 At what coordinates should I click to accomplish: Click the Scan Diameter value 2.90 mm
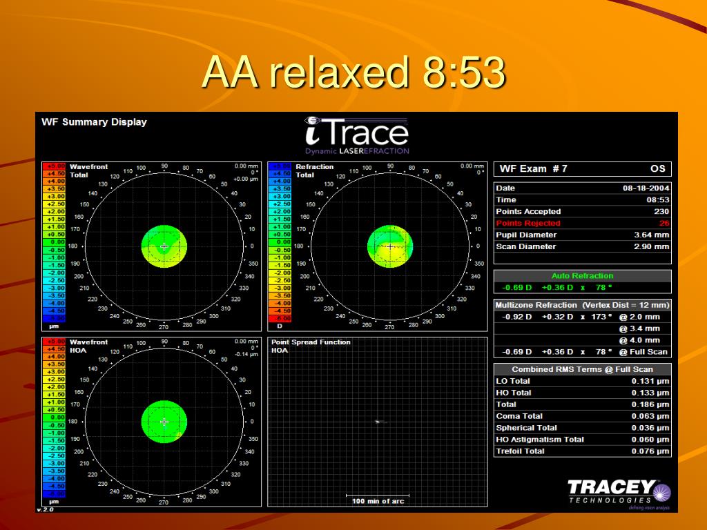click(x=652, y=246)
